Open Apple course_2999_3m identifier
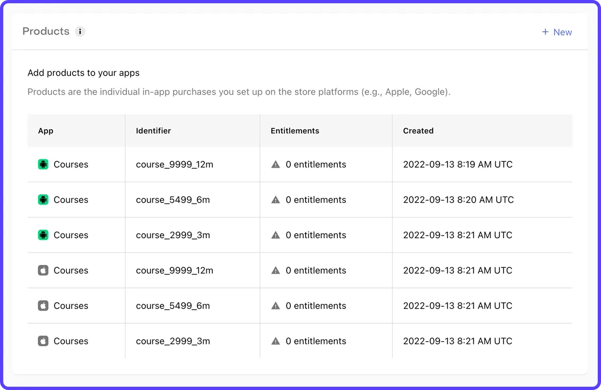 (173, 341)
